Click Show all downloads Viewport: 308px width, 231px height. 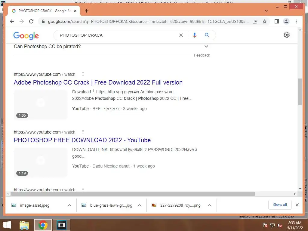coord(280,205)
